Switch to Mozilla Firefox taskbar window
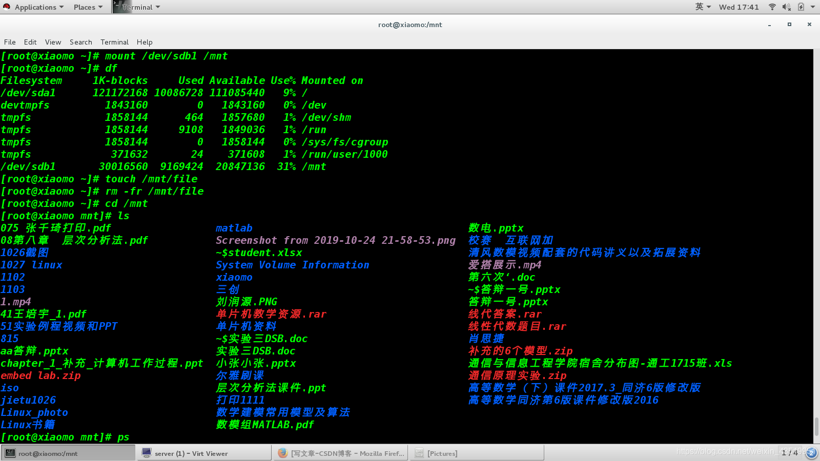Image resolution: width=820 pixels, height=461 pixels. click(341, 453)
